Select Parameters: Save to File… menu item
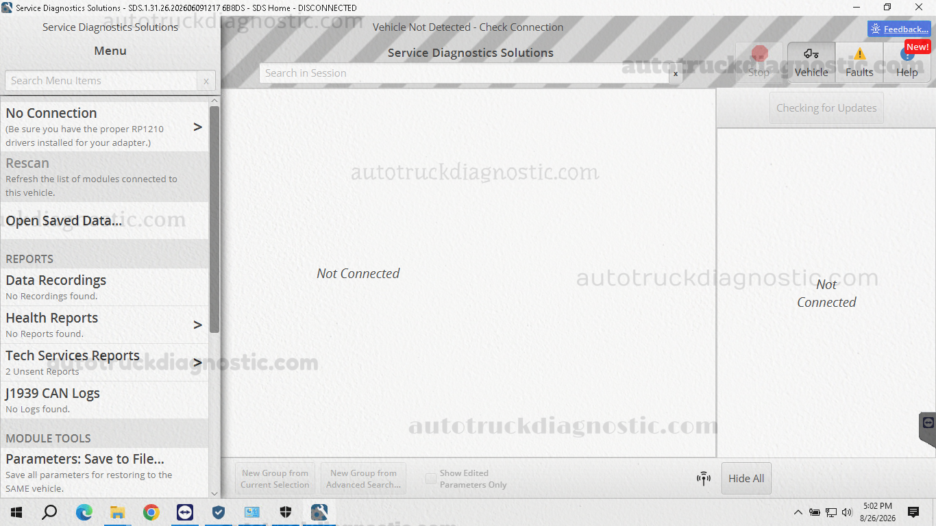This screenshot has height=526, width=936. click(x=104, y=473)
